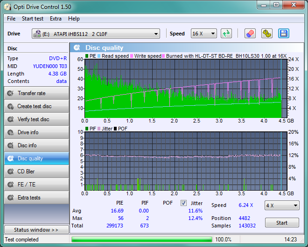
Task: Open the options gears icon
Action: (x=267, y=34)
